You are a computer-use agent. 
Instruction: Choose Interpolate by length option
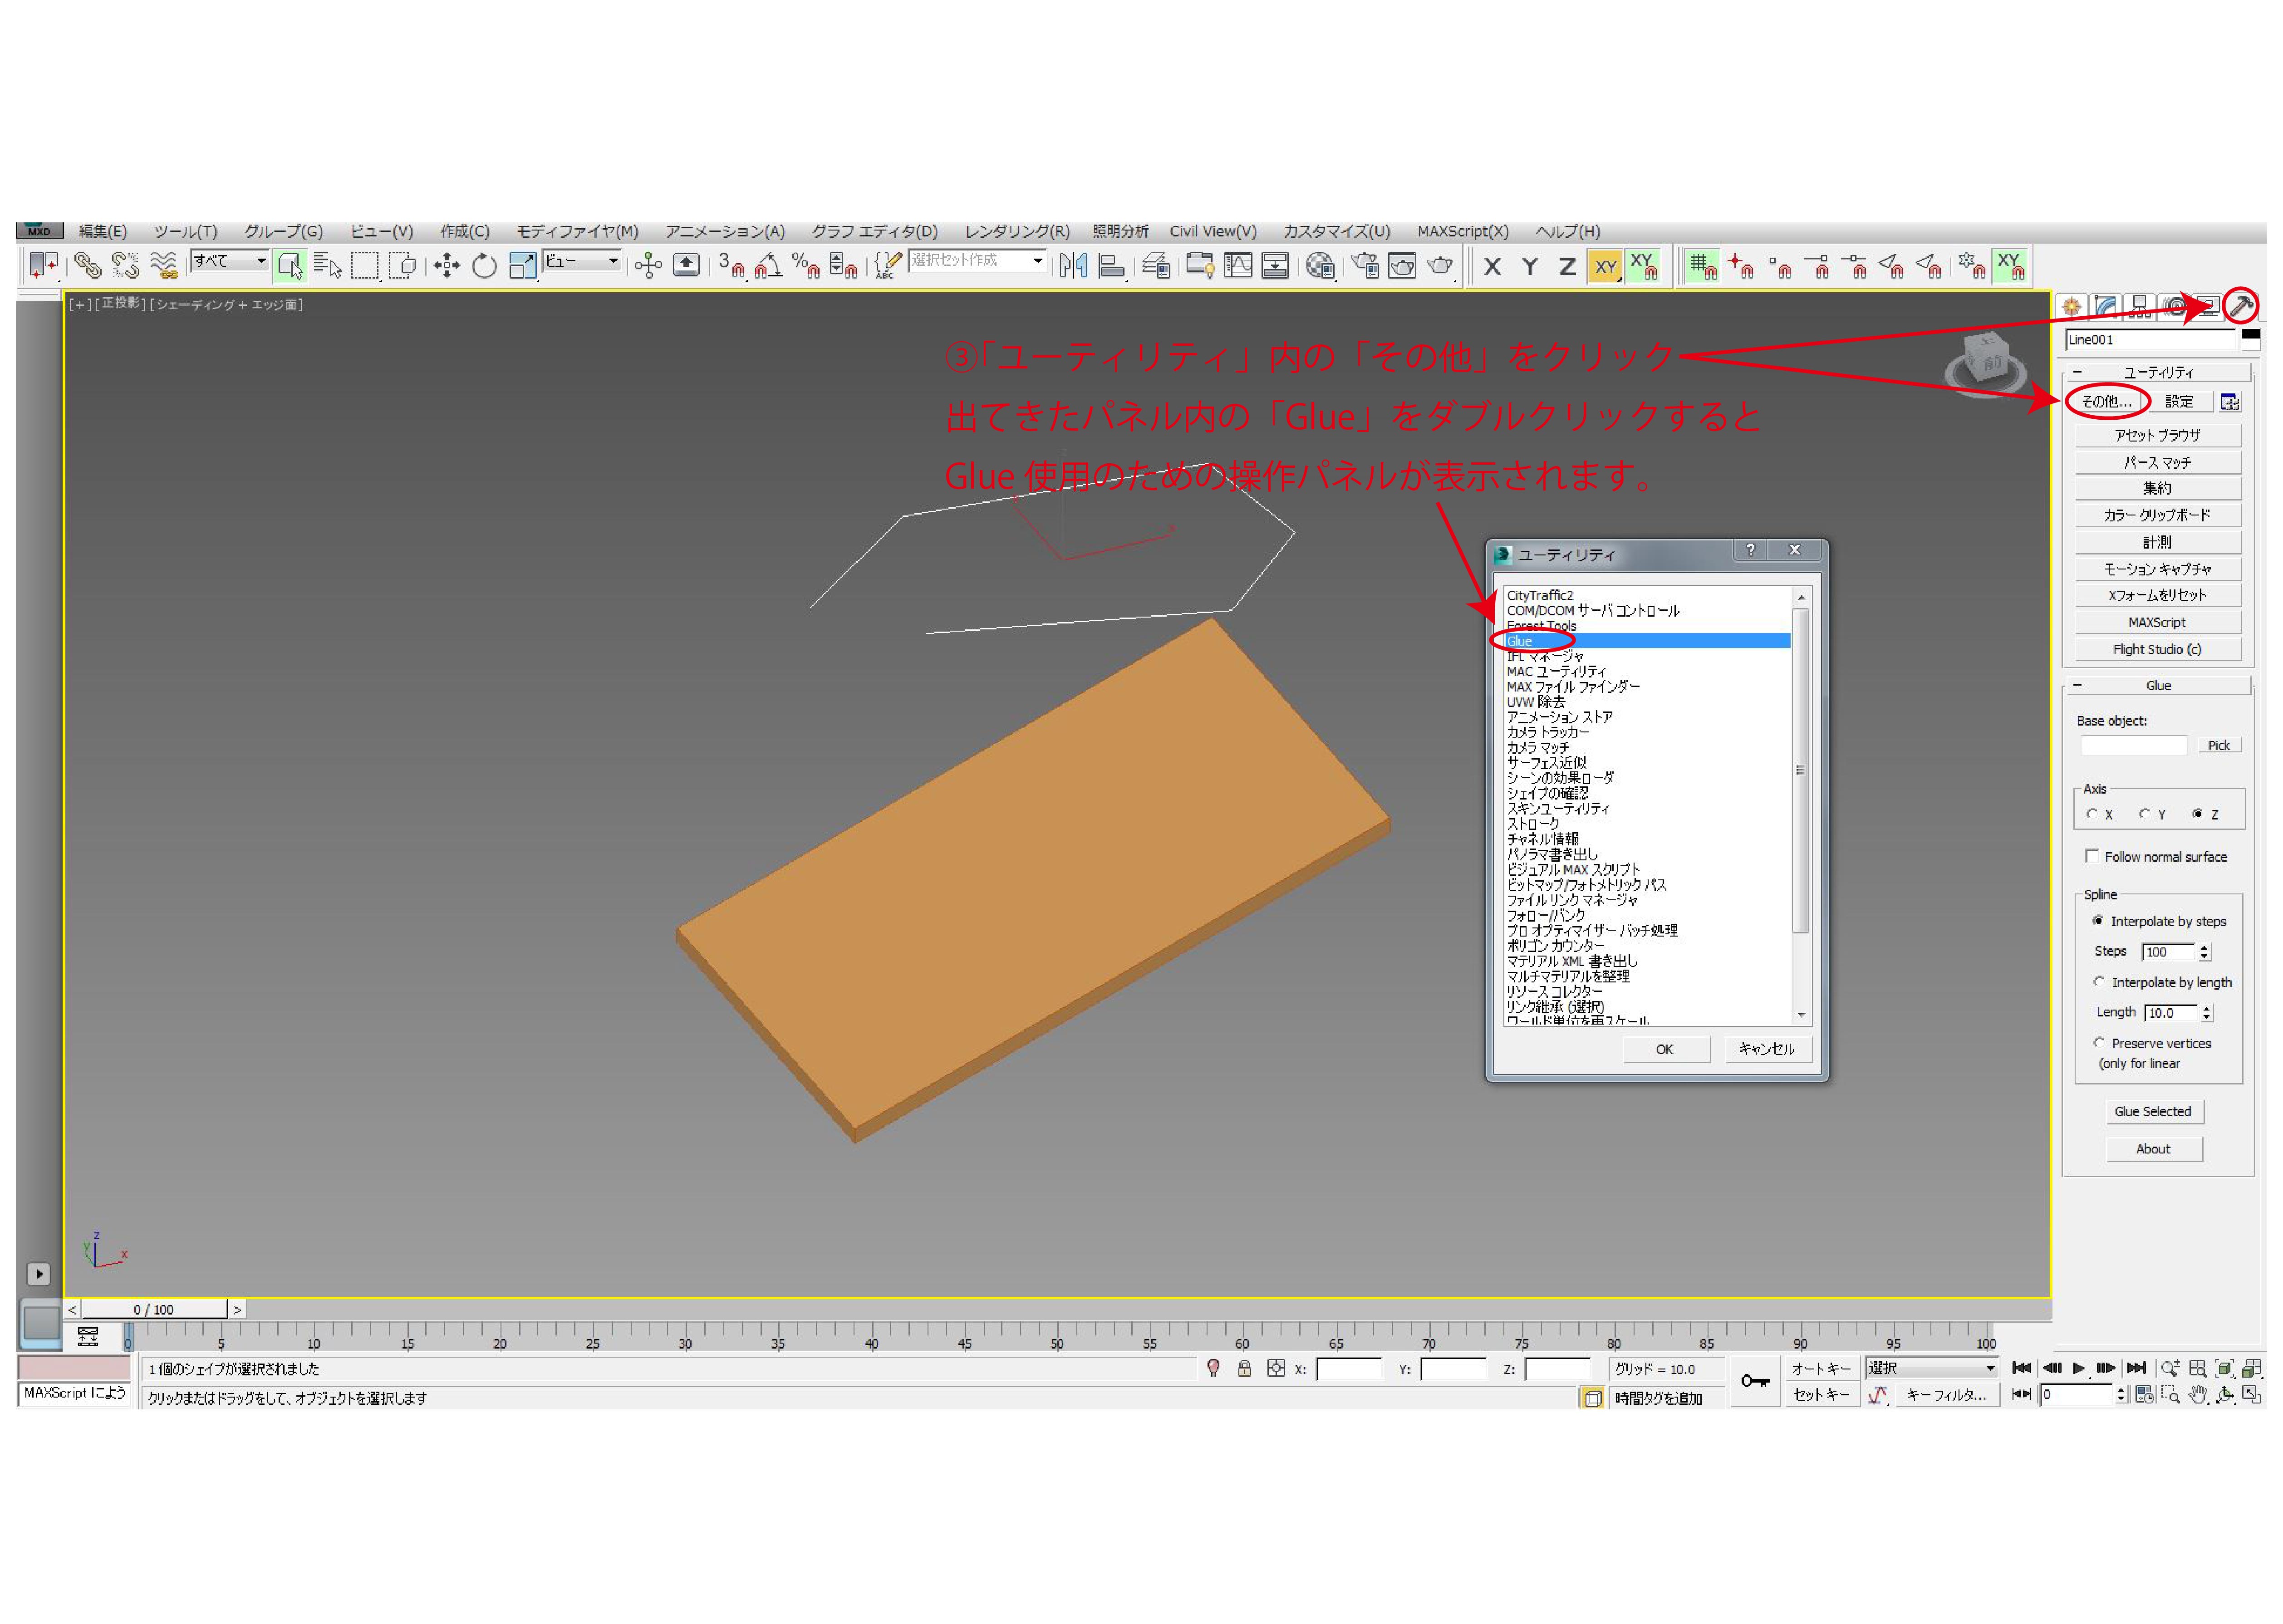click(x=2099, y=982)
